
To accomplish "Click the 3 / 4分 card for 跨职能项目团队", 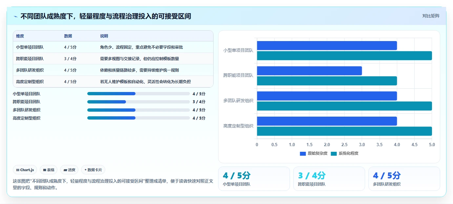I will point(329,179).
